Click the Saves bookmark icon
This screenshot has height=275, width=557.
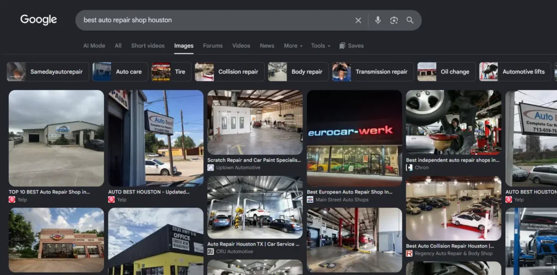342,46
